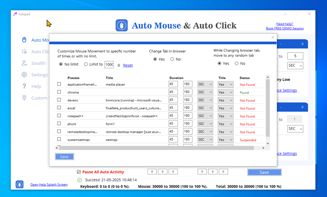The height and width of the screenshot is (197, 327).
Task: Click the green success checkmark icon
Action: click(79, 180)
